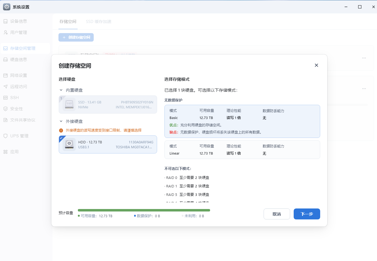Click the SSH sidebar icon
This screenshot has width=377, height=261.
pos(5,98)
